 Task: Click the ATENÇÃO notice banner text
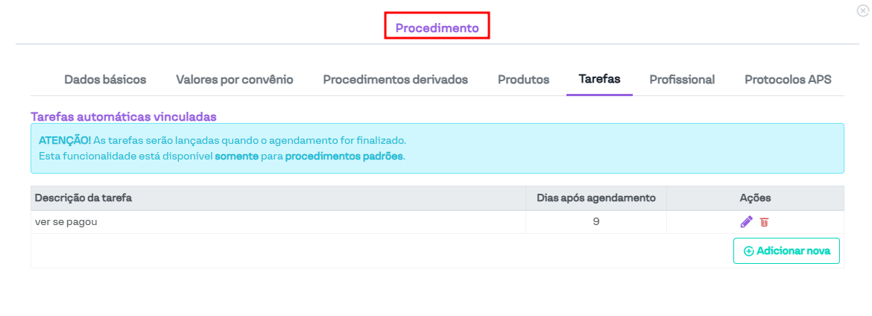click(x=224, y=140)
